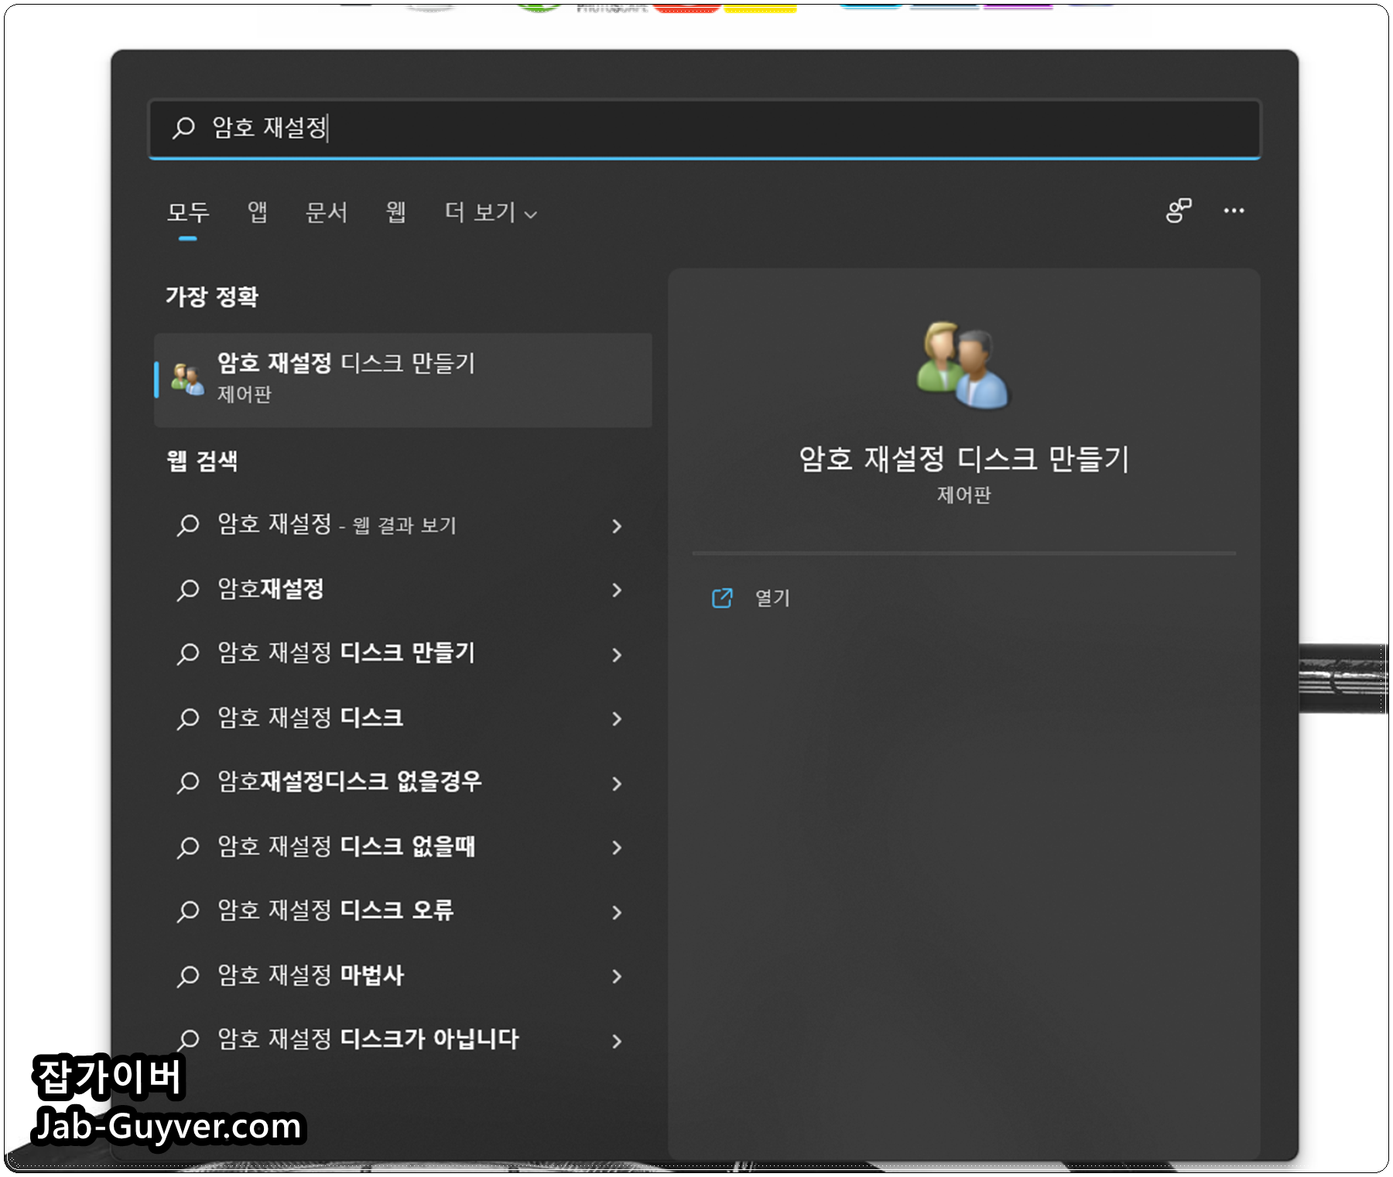
Task: Click the magnifier icon beside 암호 재설정 디스크 오류
Action: coord(187,912)
